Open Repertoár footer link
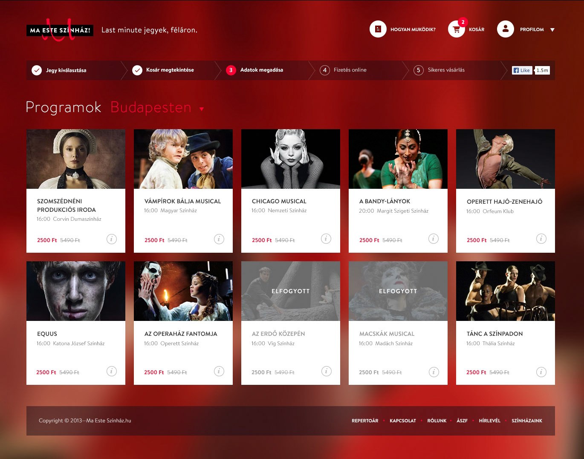This screenshot has width=584, height=459. pyautogui.click(x=365, y=421)
